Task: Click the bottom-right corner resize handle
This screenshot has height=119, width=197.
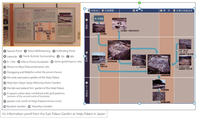Action: [195, 103]
